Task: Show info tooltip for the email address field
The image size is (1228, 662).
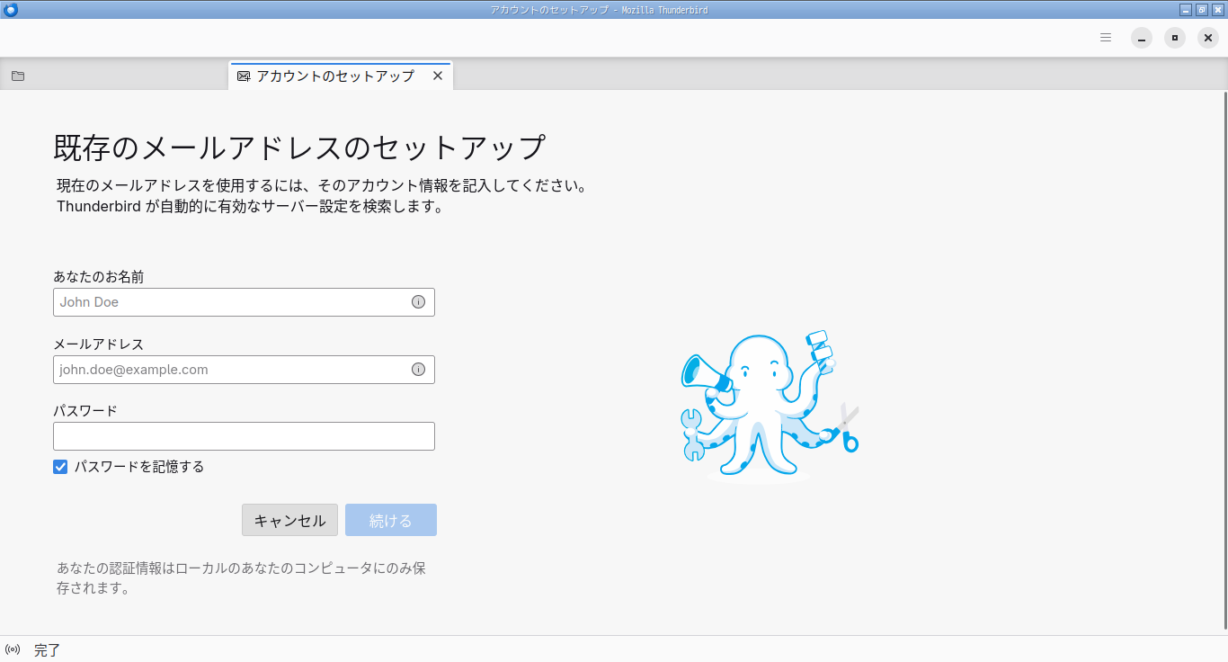Action: pos(418,369)
